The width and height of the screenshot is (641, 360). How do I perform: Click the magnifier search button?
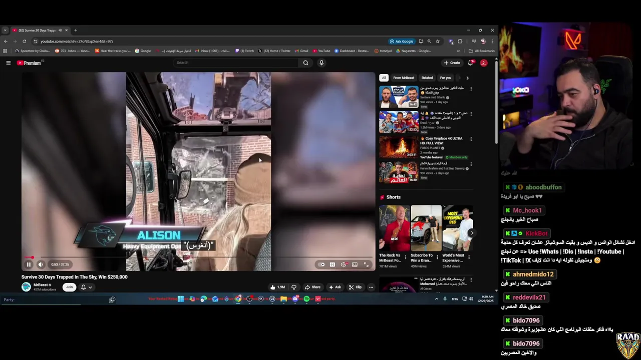click(305, 62)
